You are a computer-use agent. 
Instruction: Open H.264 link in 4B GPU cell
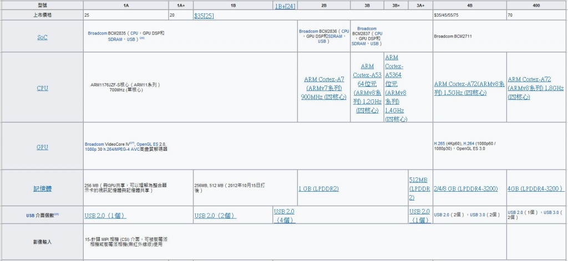tap(469, 144)
